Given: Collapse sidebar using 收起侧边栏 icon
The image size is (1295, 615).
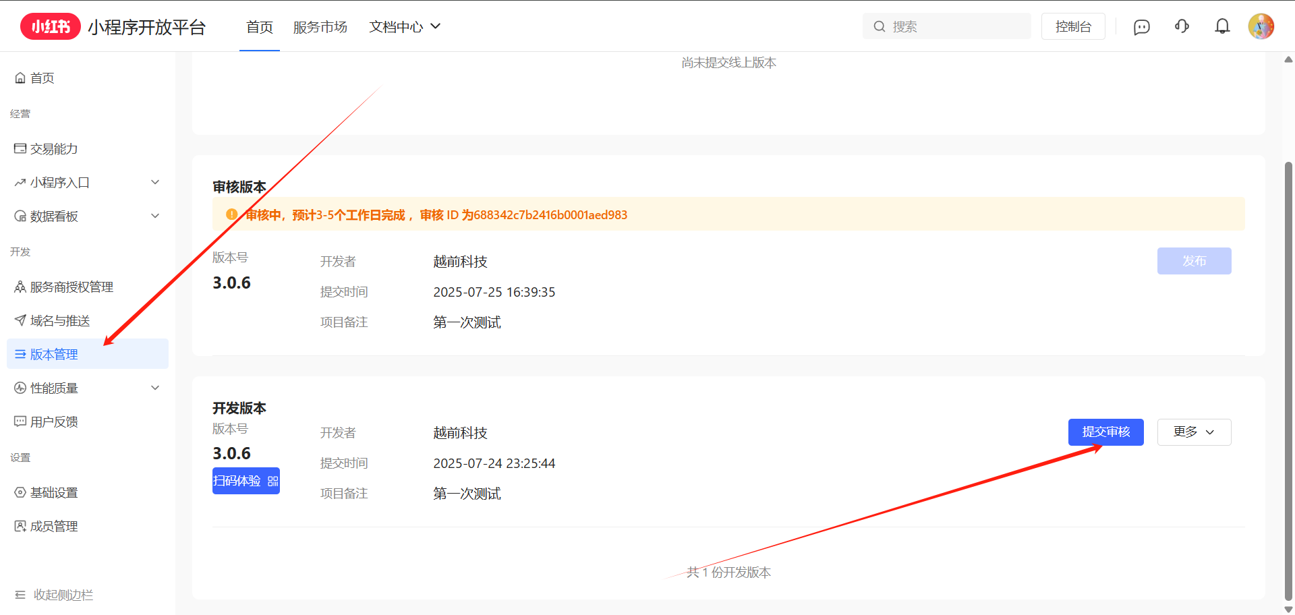Looking at the screenshot, I should click(x=20, y=595).
